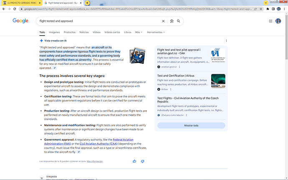Open options for Úřad pro civilní letectví source
Viewport: 288px width, 180px height.
[x=187, y=115]
